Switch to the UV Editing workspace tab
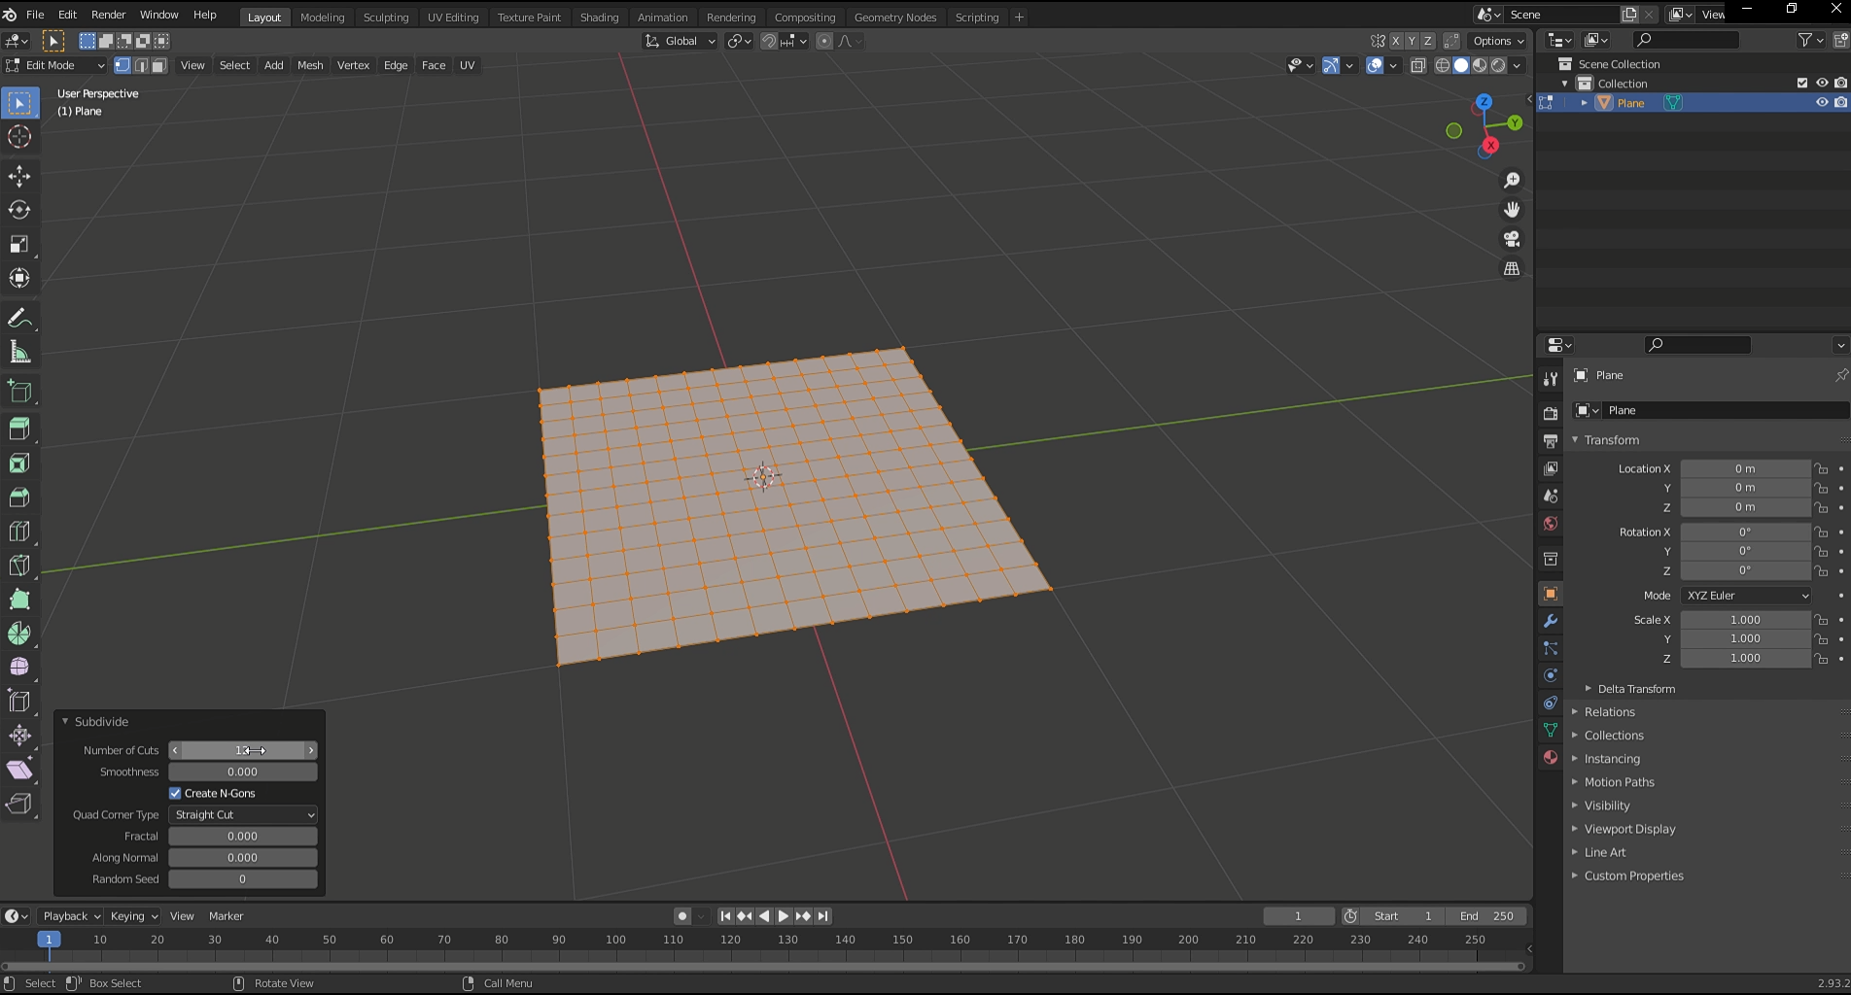The height and width of the screenshot is (995, 1851). coord(453,17)
